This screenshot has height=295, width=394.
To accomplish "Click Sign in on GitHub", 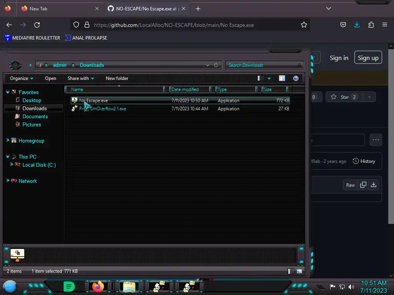I will click(x=339, y=58).
